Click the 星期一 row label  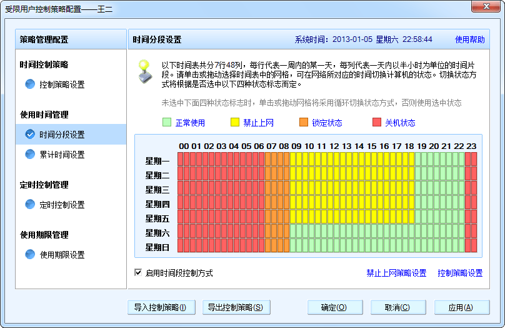(157, 161)
